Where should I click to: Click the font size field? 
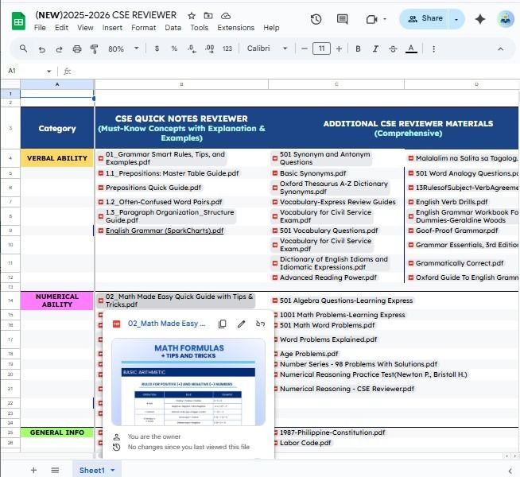[321, 48]
